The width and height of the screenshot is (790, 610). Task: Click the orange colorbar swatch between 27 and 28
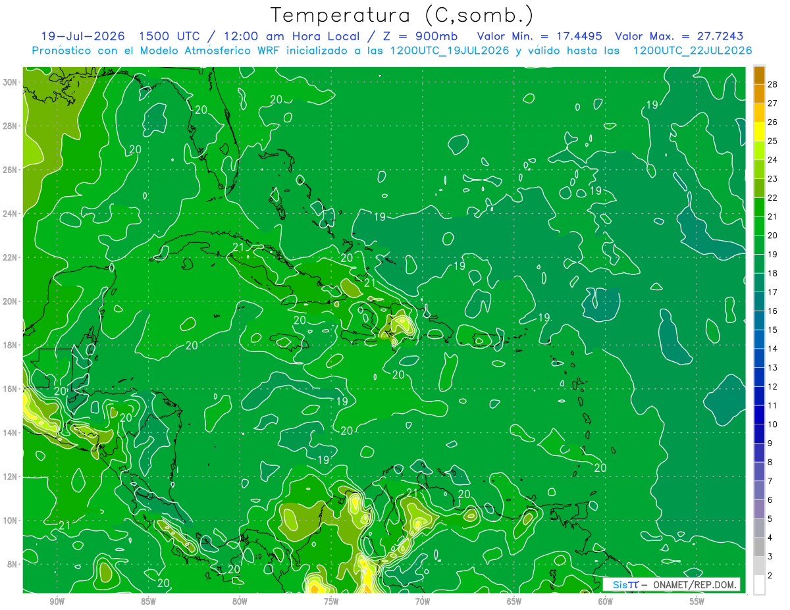pos(759,93)
